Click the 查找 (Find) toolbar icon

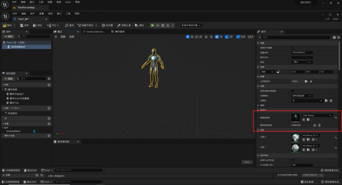pyautogui.click(x=67, y=25)
